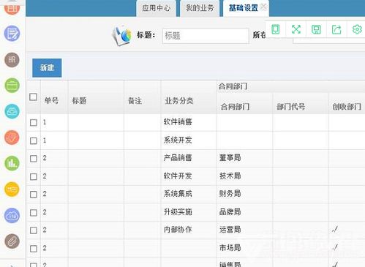
Task: Click the 新建 button
Action: 47,68
